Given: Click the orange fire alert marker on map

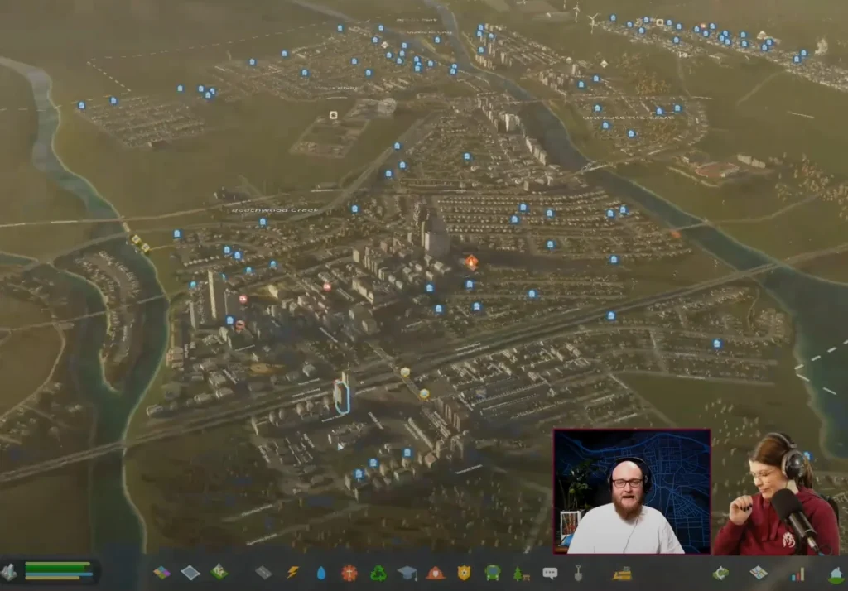Looking at the screenshot, I should pos(471,262).
